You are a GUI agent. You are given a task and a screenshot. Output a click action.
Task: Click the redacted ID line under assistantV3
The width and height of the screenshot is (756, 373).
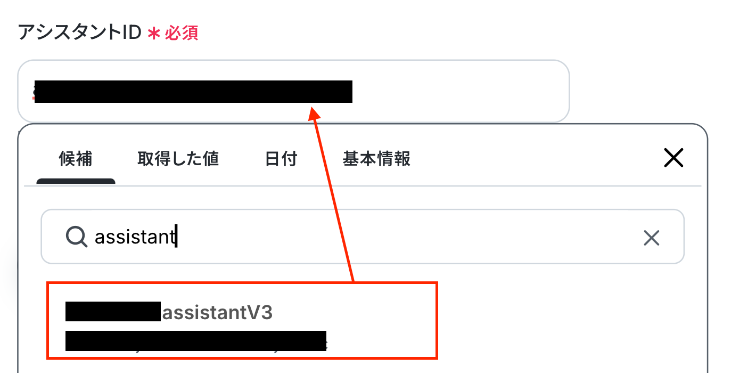(x=196, y=341)
